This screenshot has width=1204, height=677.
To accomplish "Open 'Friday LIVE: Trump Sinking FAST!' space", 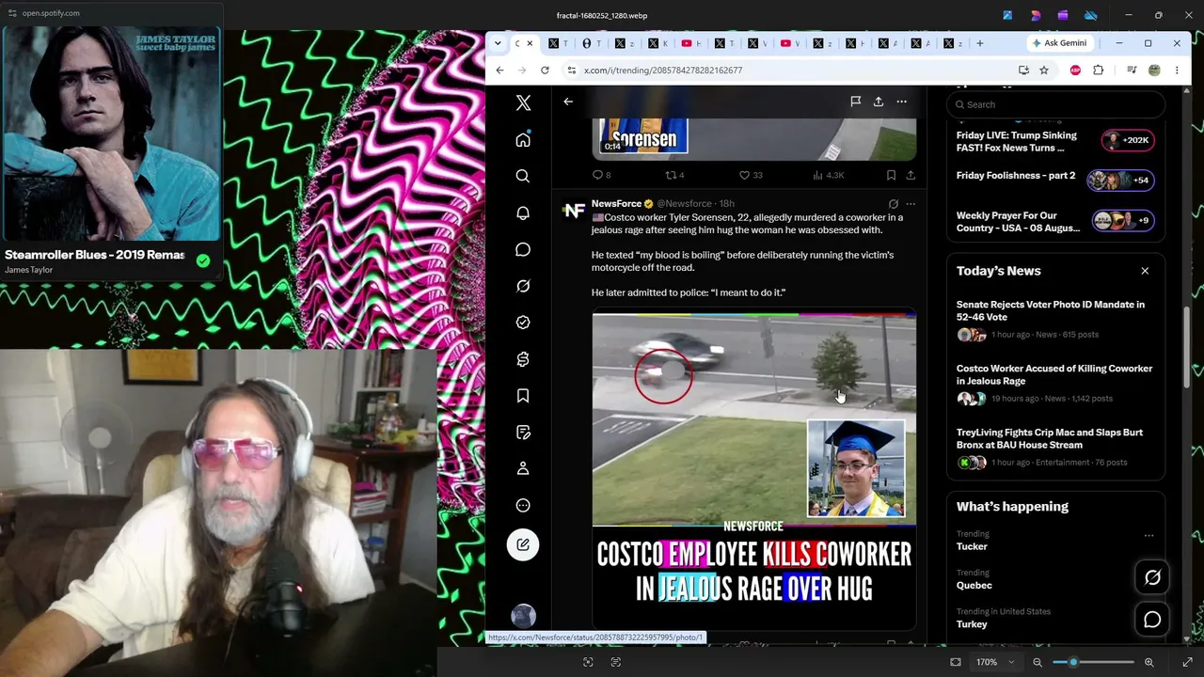I will coord(1055,141).
